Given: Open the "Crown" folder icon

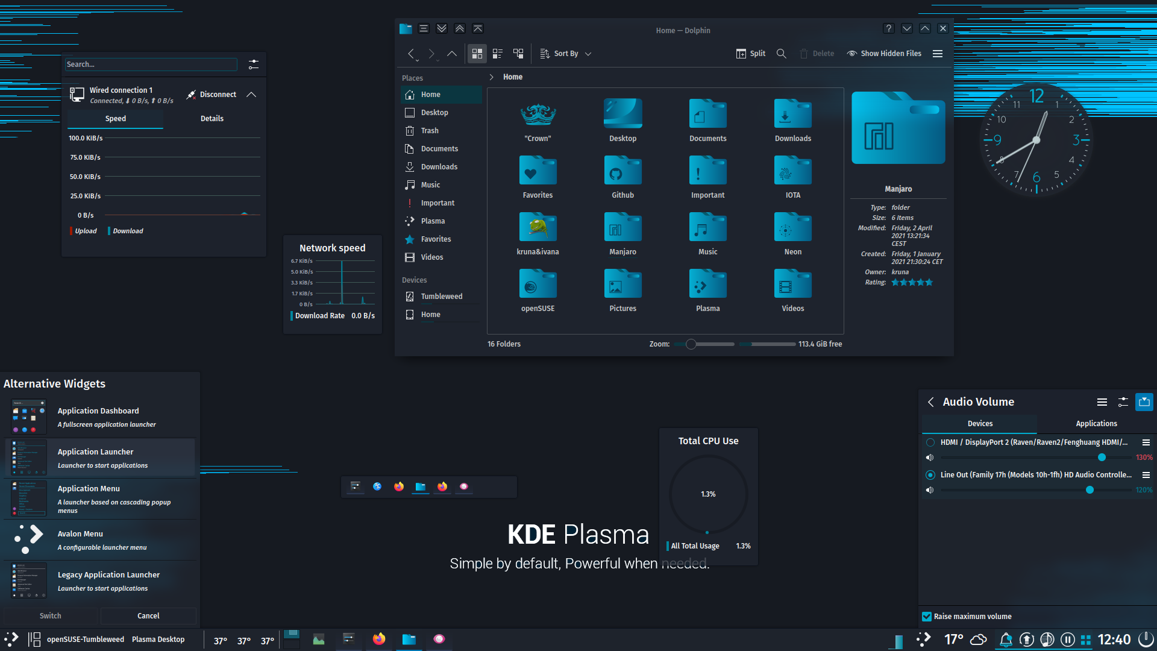Looking at the screenshot, I should click(538, 113).
